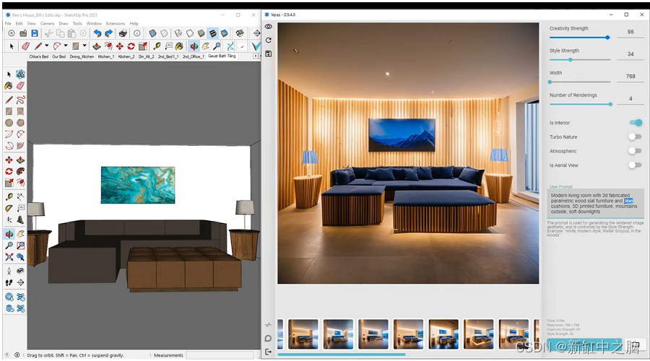Click the Undo arrow in SketchUp toolbar
650x361 pixels.
(x=96, y=33)
